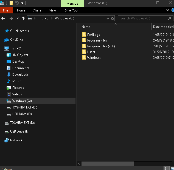The image size is (174, 170).
Task: Open USB Drive (E:) under This PC
Action: [22, 114]
